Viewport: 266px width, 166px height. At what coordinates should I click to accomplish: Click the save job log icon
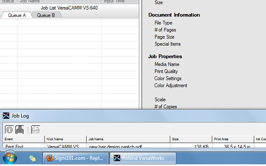click(x=20, y=130)
